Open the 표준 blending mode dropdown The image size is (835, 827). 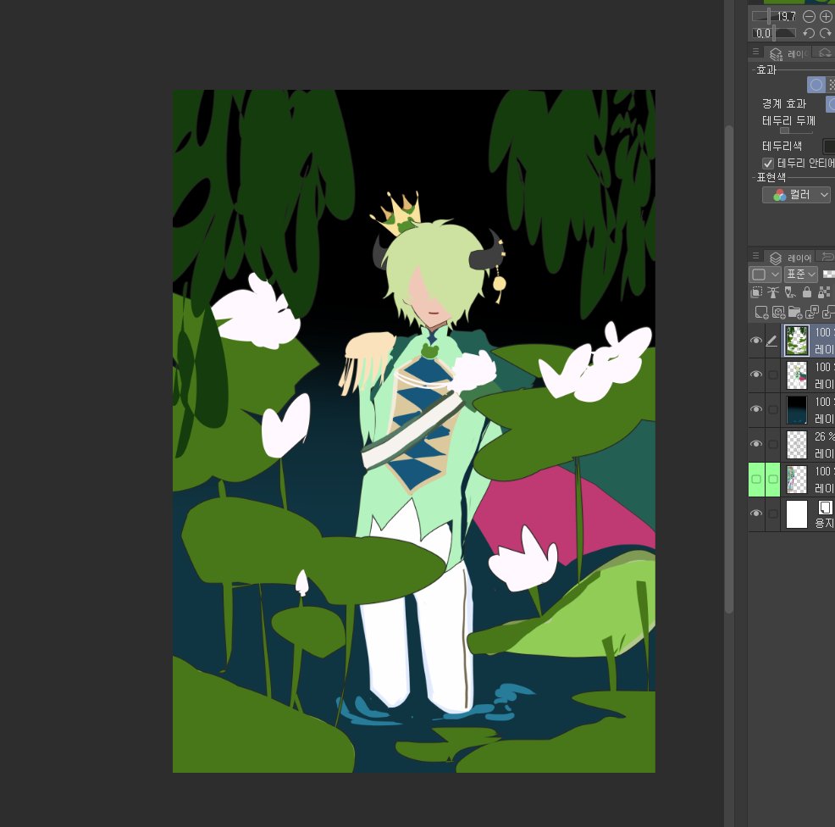tap(801, 275)
